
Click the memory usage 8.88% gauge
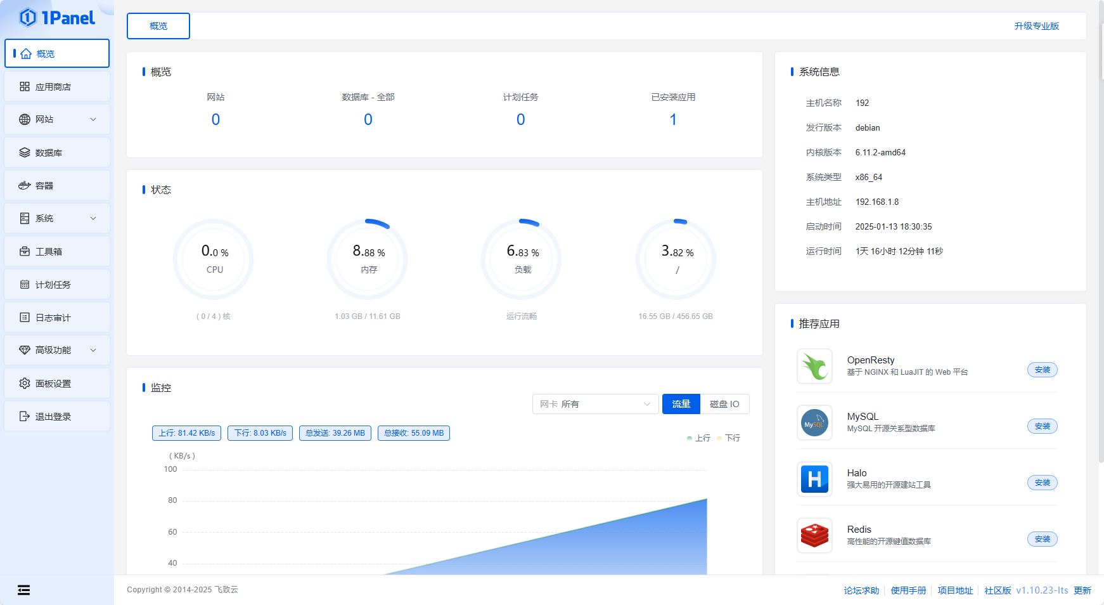coord(368,259)
